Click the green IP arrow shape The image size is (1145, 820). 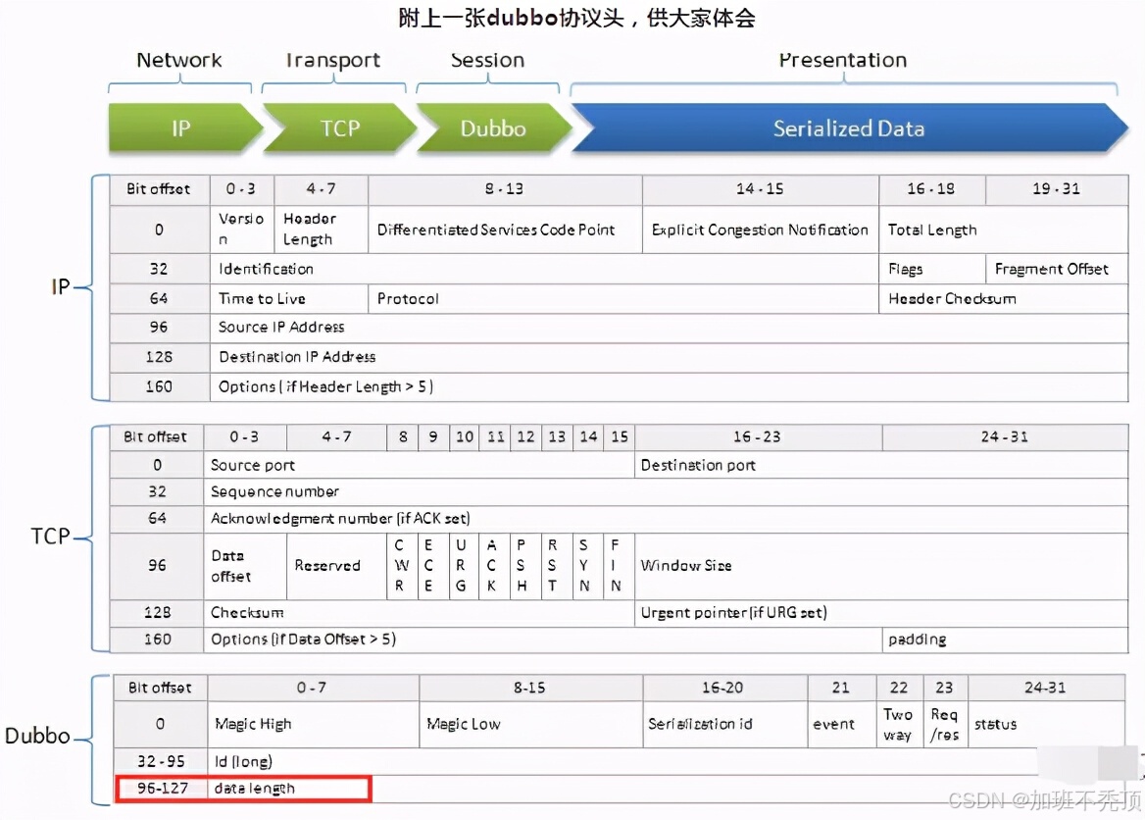pos(184,128)
